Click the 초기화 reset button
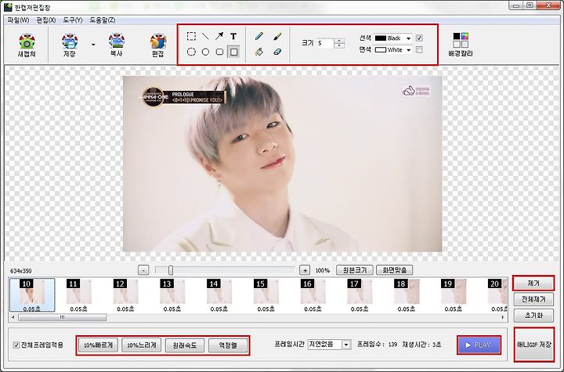564x372 pixels. click(x=533, y=316)
